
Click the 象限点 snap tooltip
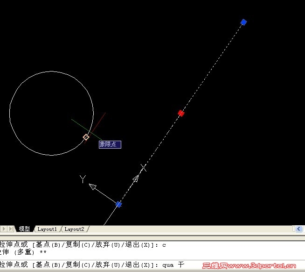click(x=110, y=144)
